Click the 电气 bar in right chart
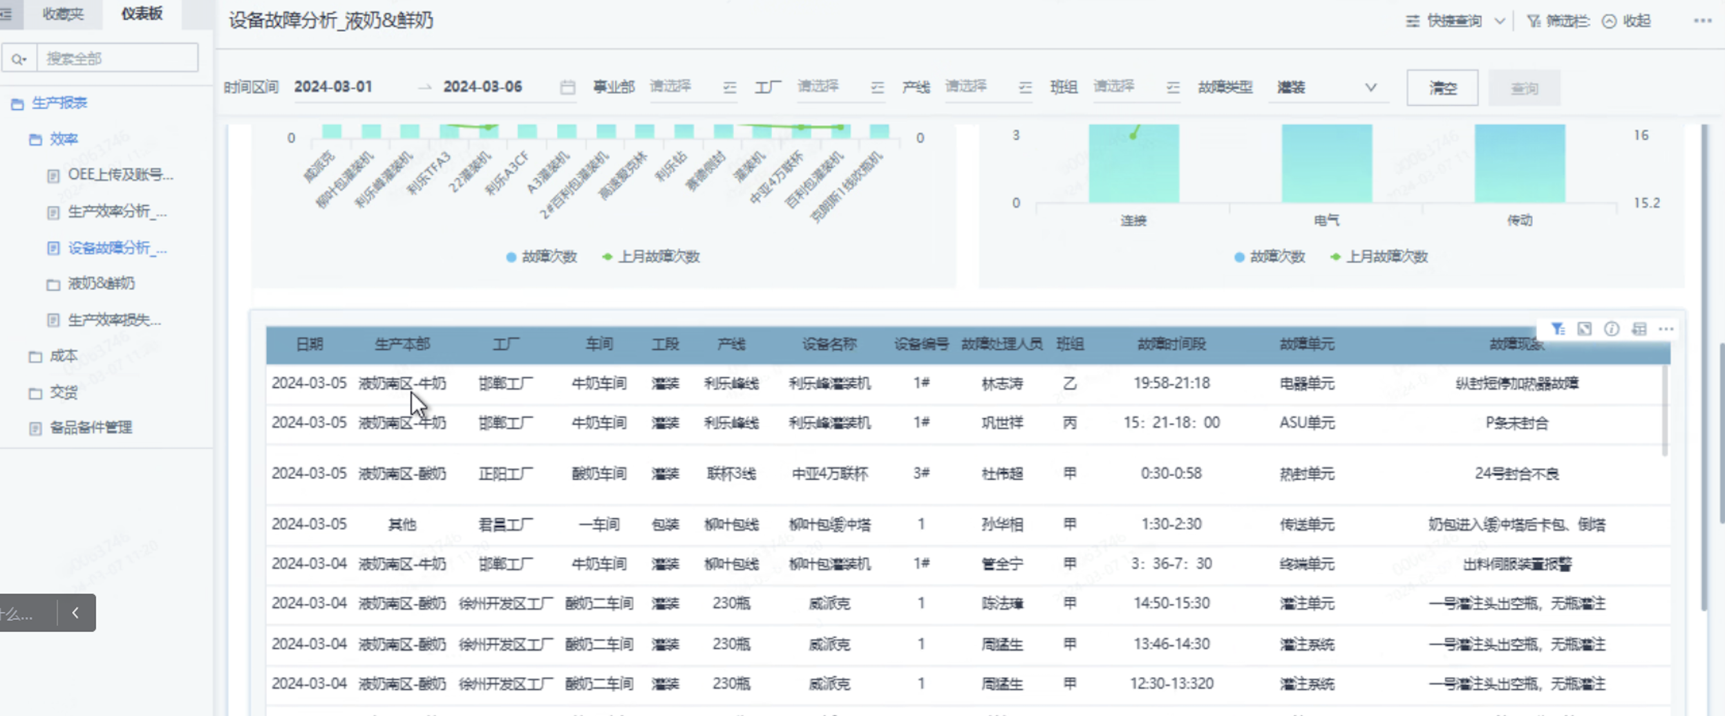 [1326, 164]
